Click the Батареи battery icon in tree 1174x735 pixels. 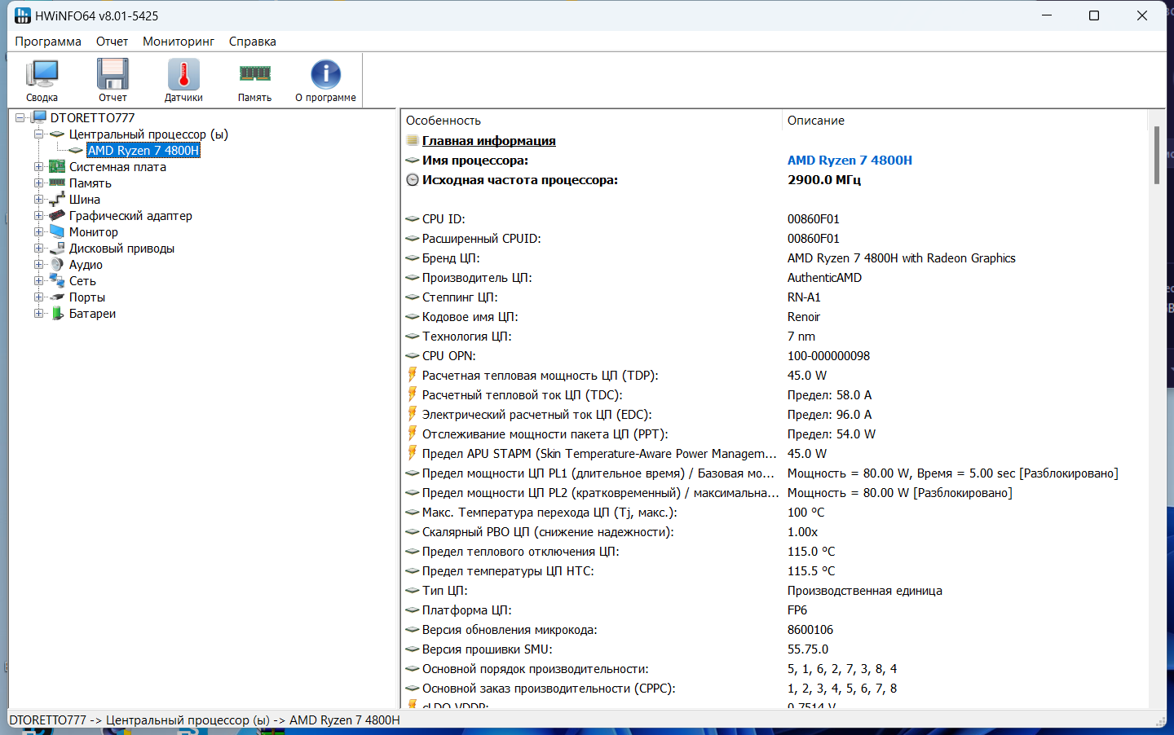click(57, 313)
